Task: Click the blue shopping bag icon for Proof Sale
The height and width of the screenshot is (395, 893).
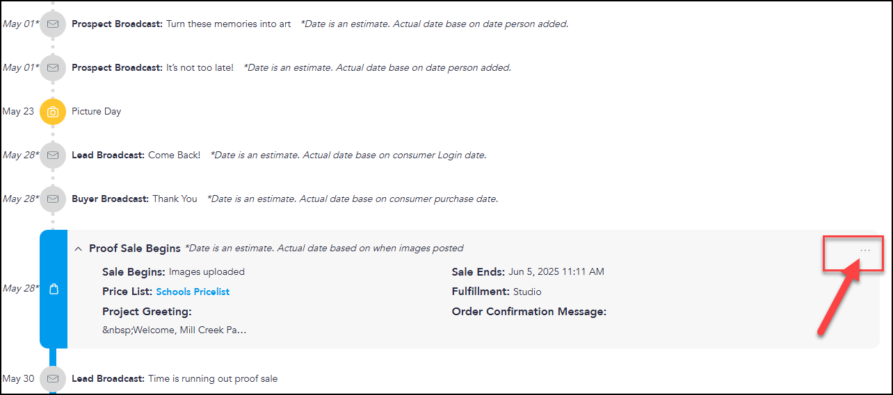Action: click(54, 289)
